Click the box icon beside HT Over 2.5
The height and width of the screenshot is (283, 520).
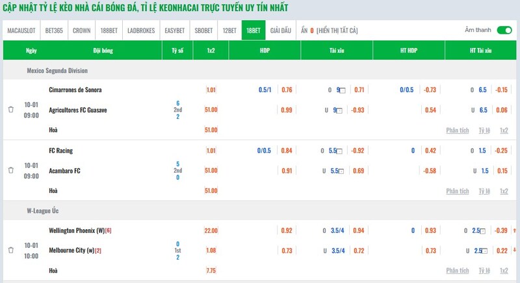pos(483,231)
